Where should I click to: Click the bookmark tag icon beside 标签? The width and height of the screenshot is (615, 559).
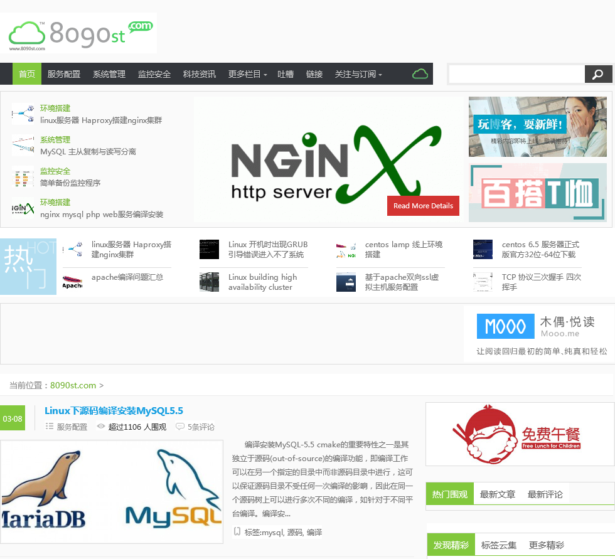[x=237, y=531]
